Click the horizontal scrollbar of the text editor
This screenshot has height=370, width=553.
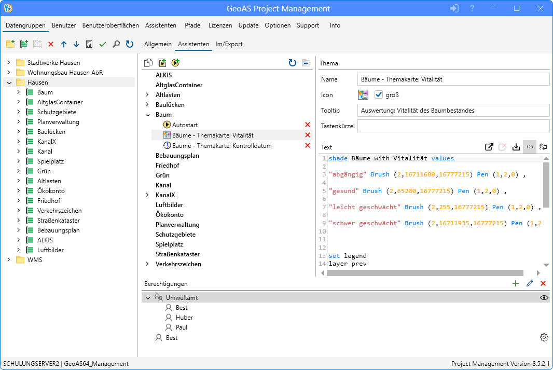pyautogui.click(x=425, y=273)
